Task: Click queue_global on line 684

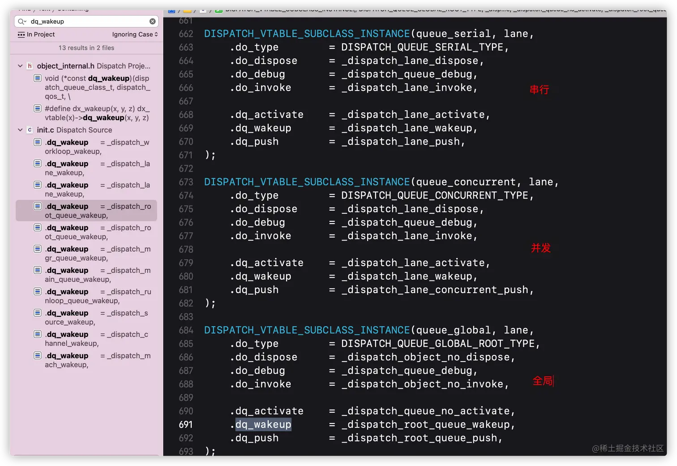Action: coord(453,330)
